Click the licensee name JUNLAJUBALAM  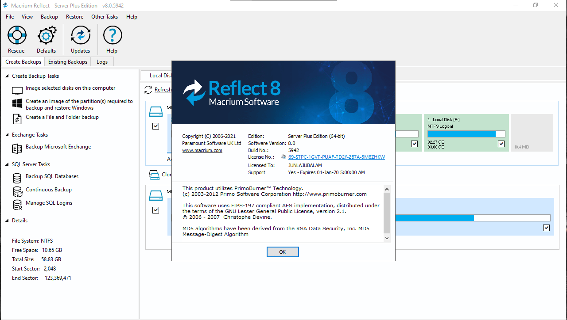pyautogui.click(x=305, y=165)
